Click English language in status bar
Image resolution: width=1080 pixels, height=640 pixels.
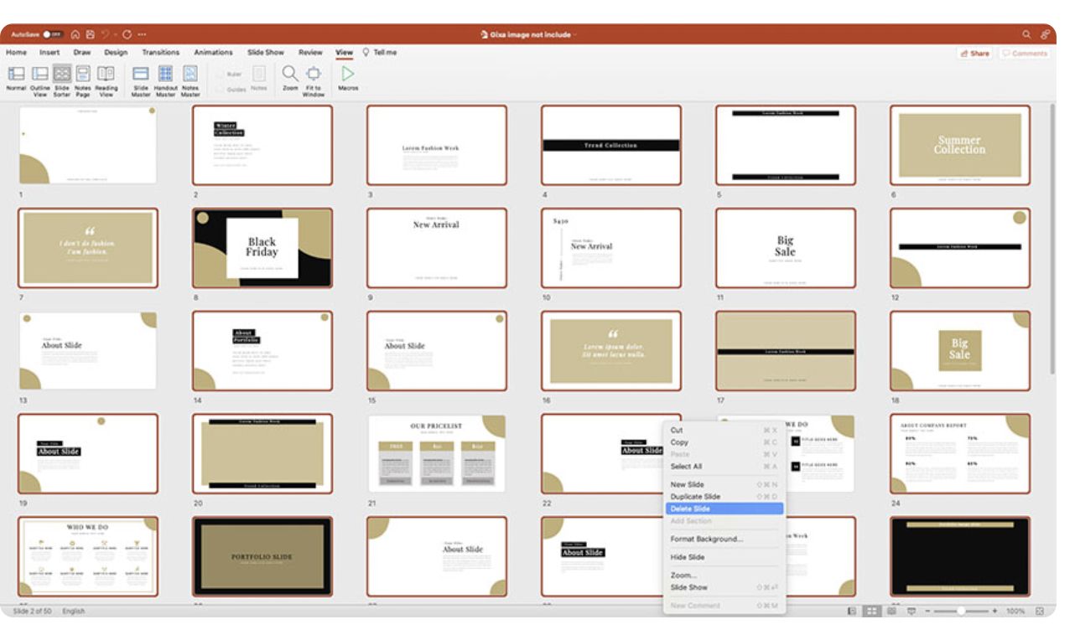(x=74, y=612)
